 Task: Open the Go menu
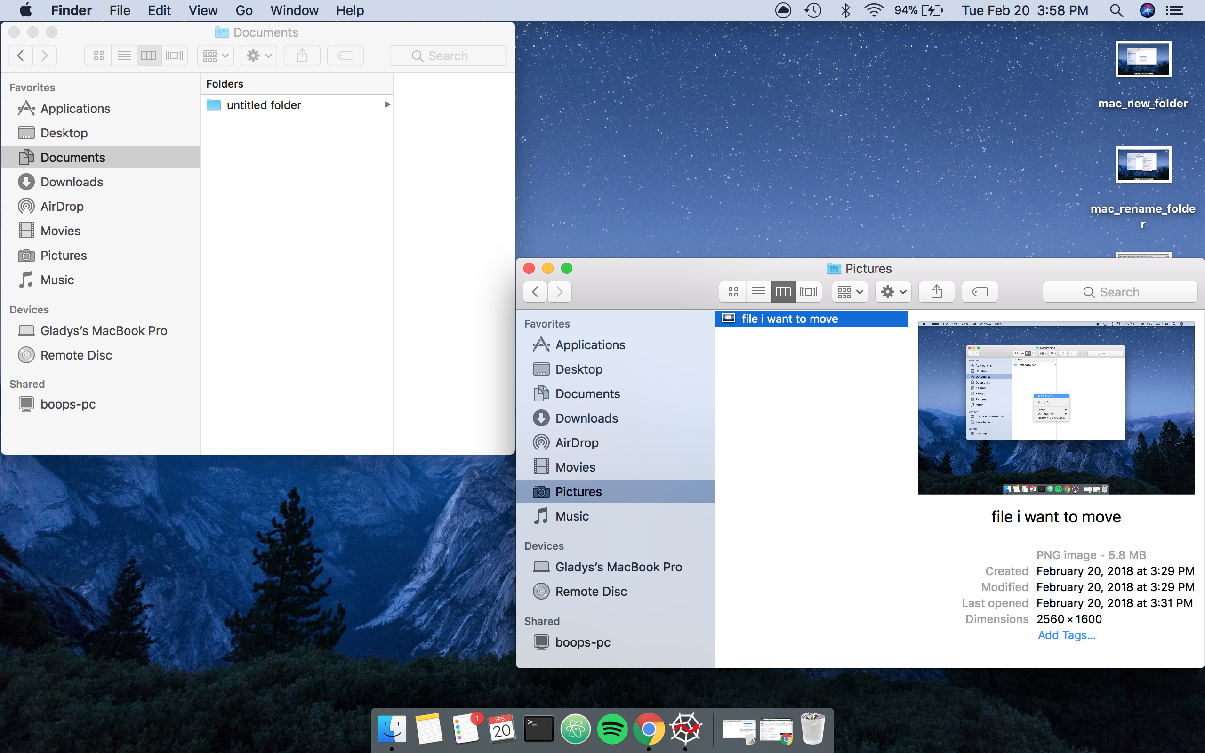tap(244, 10)
